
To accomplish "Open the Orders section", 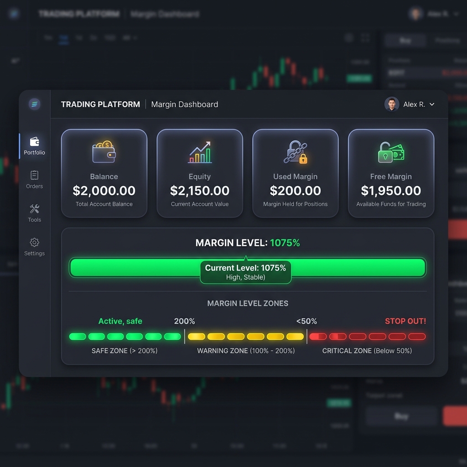I will [x=34, y=180].
